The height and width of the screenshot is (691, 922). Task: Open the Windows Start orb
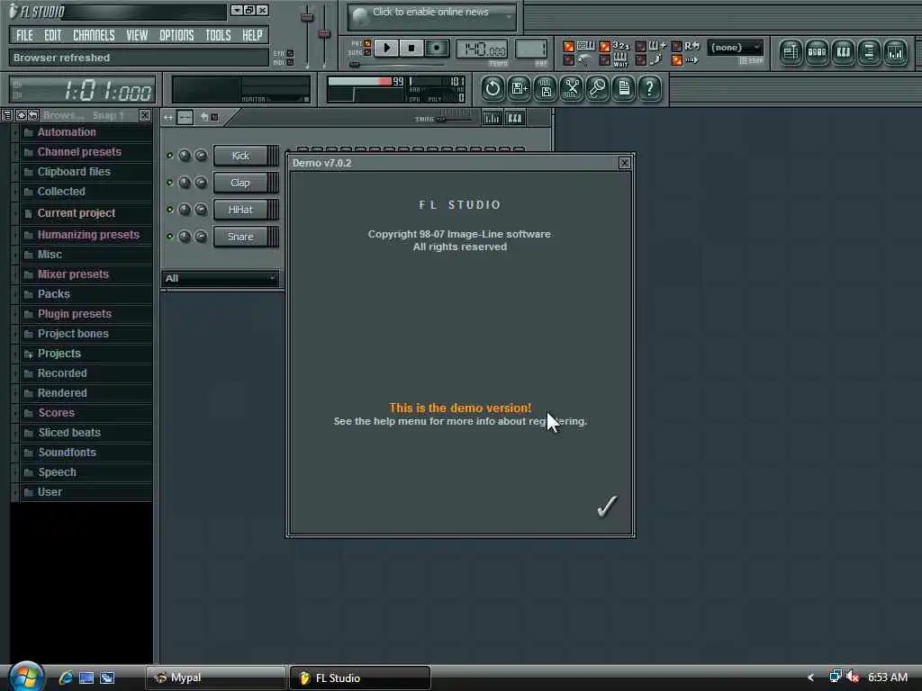pos(26,676)
